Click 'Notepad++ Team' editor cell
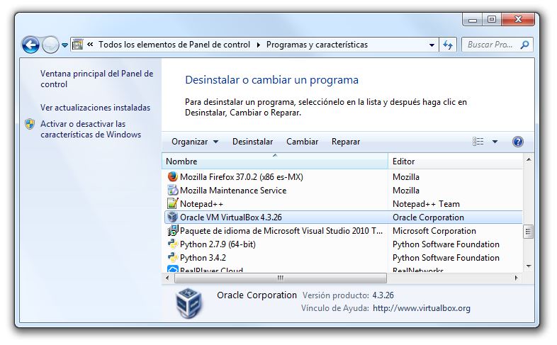This screenshot has height=345, width=557. click(426, 204)
